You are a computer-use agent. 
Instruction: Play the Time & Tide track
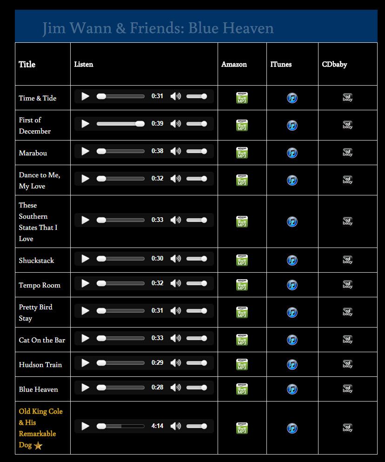pos(86,96)
